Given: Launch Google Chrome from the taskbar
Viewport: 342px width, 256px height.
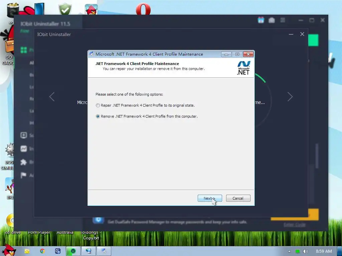Looking at the screenshot, I should pyautogui.click(x=42, y=251).
